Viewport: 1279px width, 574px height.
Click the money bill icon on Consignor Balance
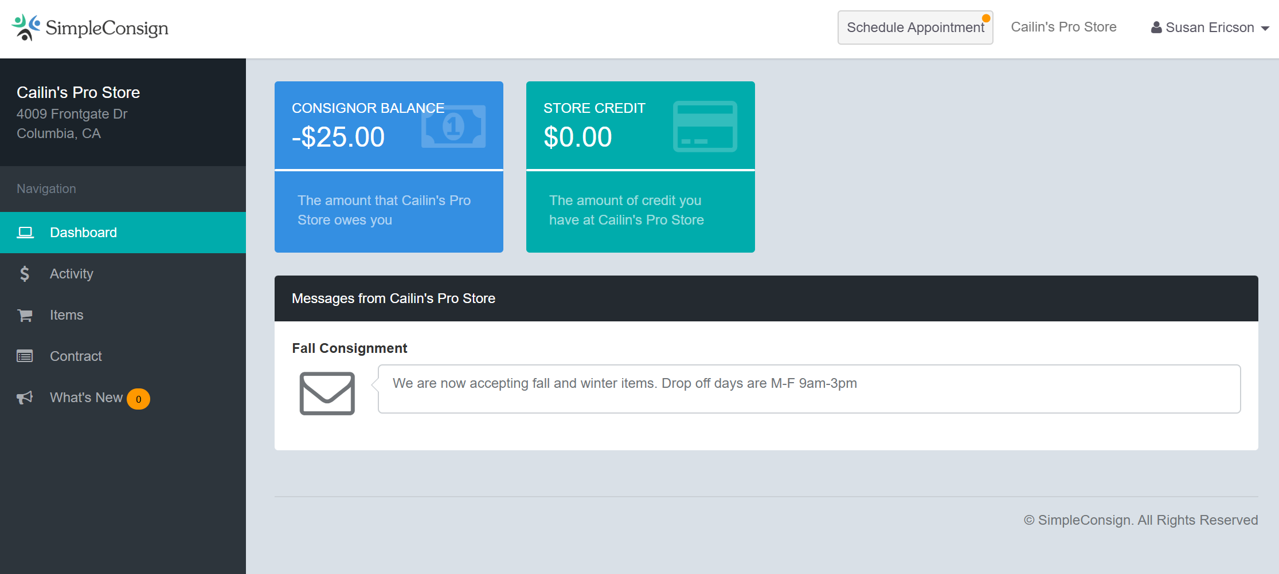453,126
